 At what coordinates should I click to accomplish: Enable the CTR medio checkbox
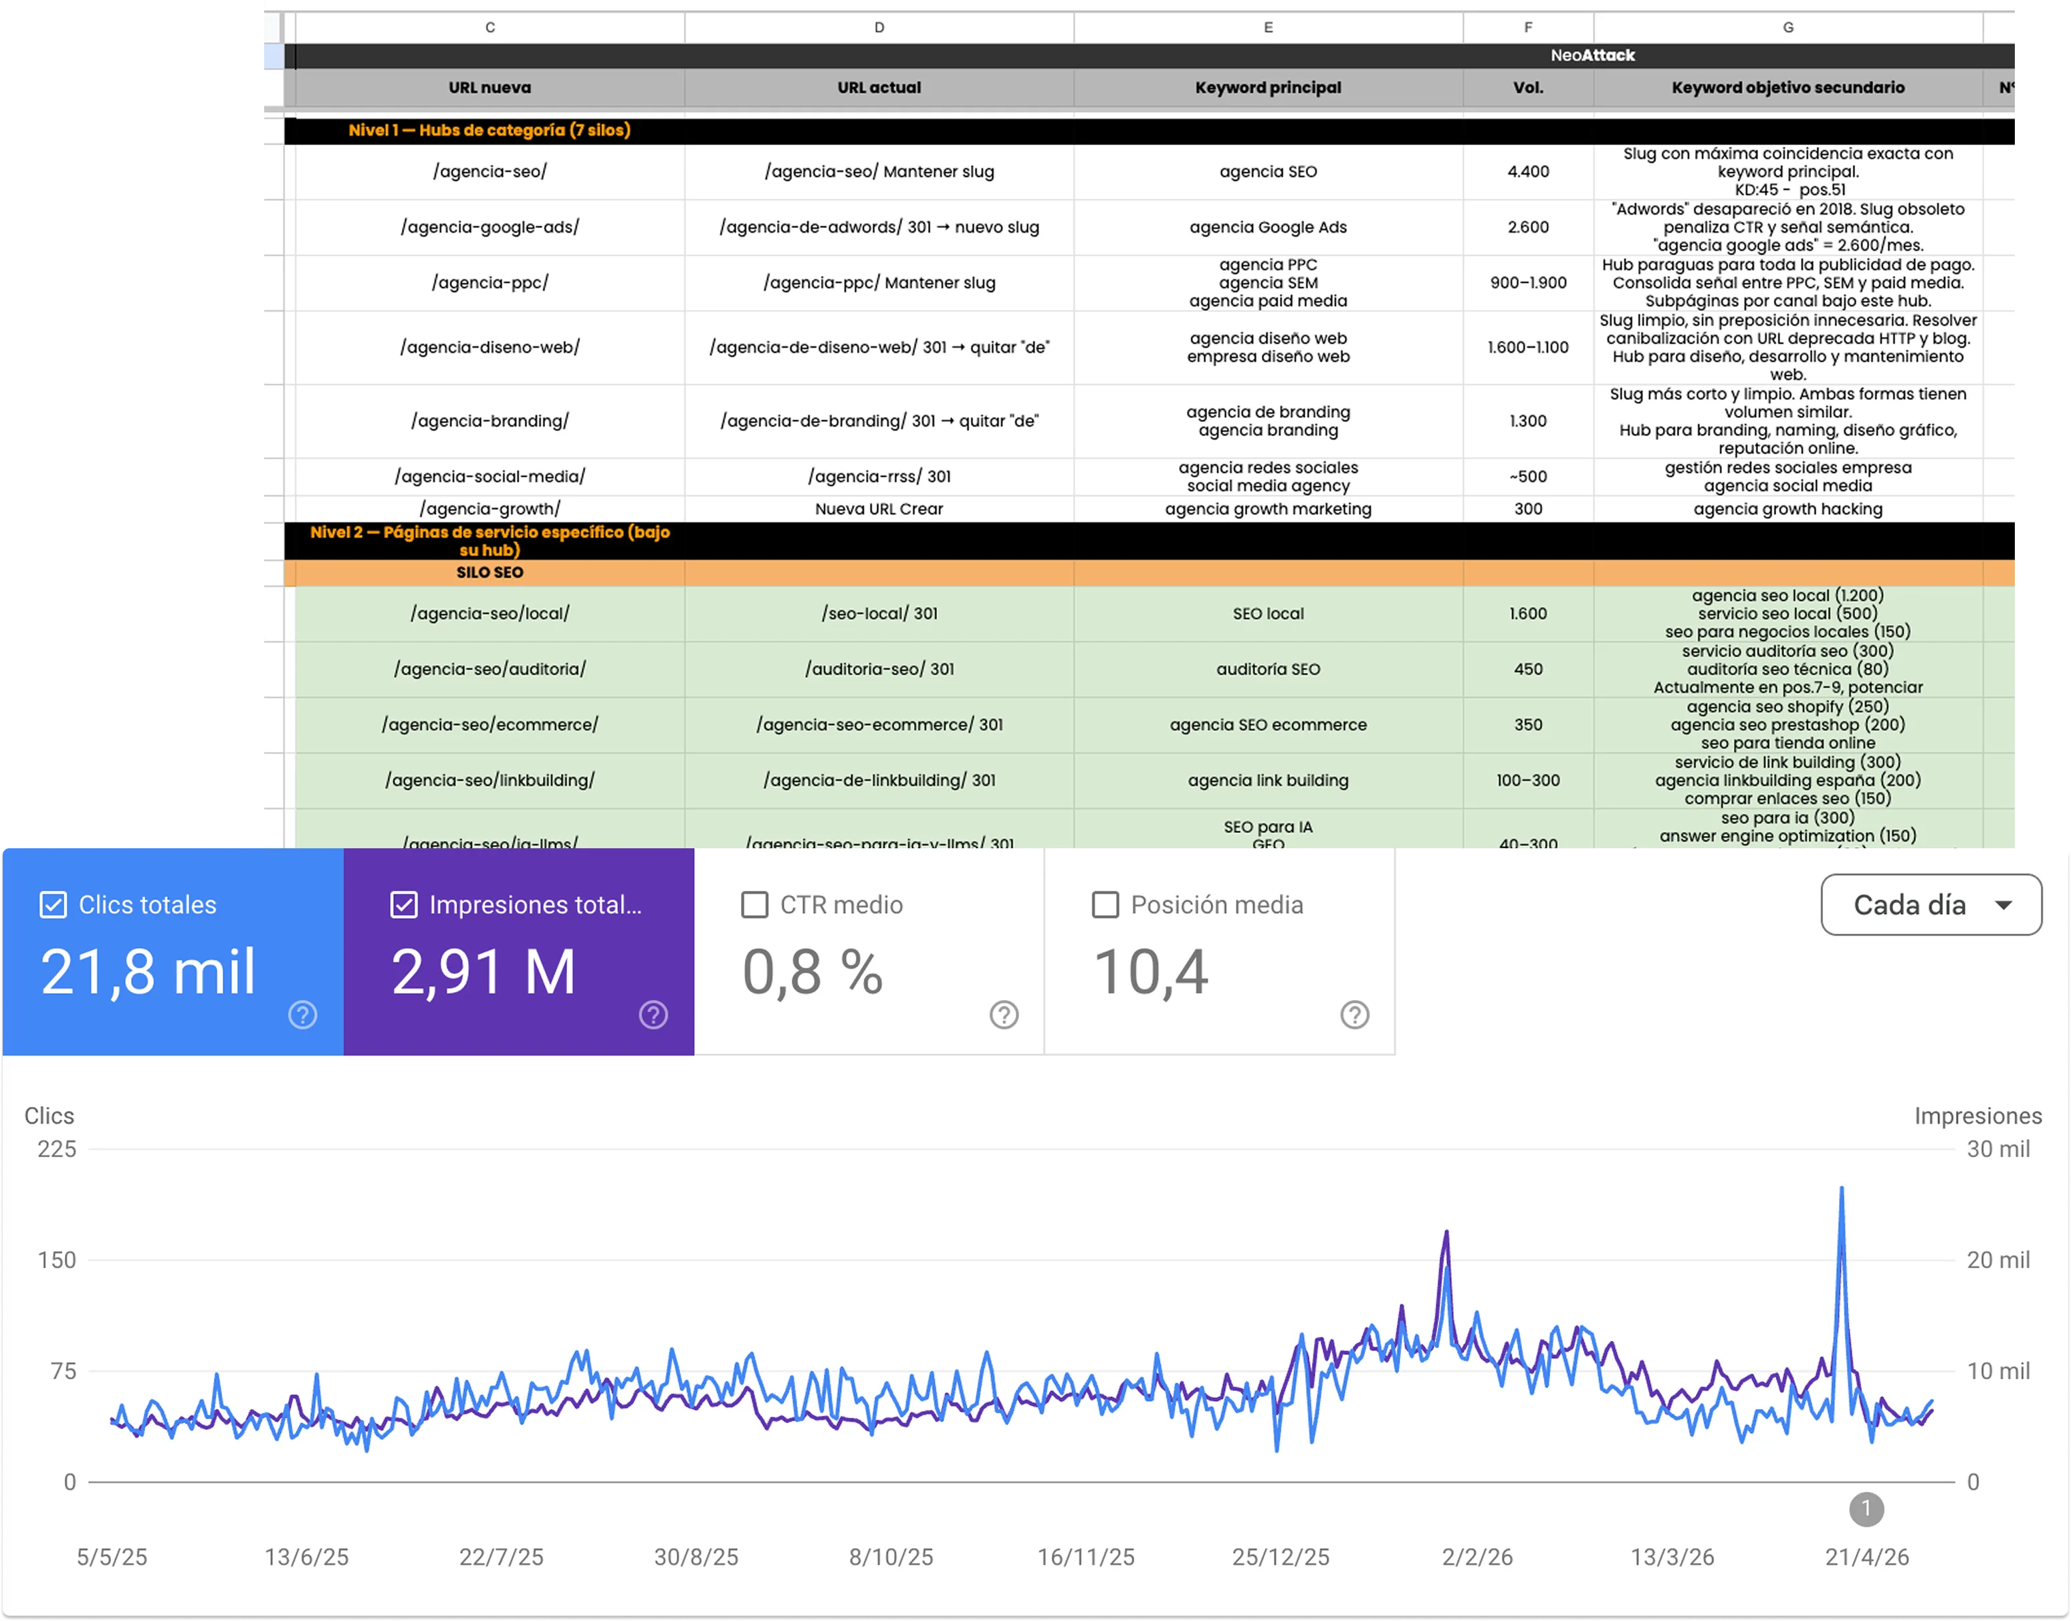coord(754,904)
